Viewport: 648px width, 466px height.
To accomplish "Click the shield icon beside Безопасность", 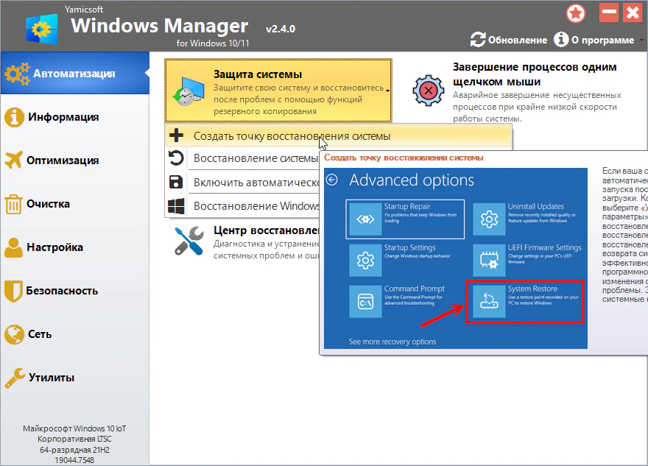I will pos(13,292).
